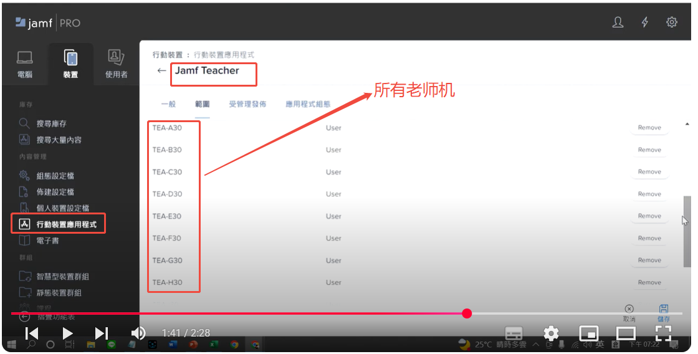Open the 範圍 scope tab

202,104
